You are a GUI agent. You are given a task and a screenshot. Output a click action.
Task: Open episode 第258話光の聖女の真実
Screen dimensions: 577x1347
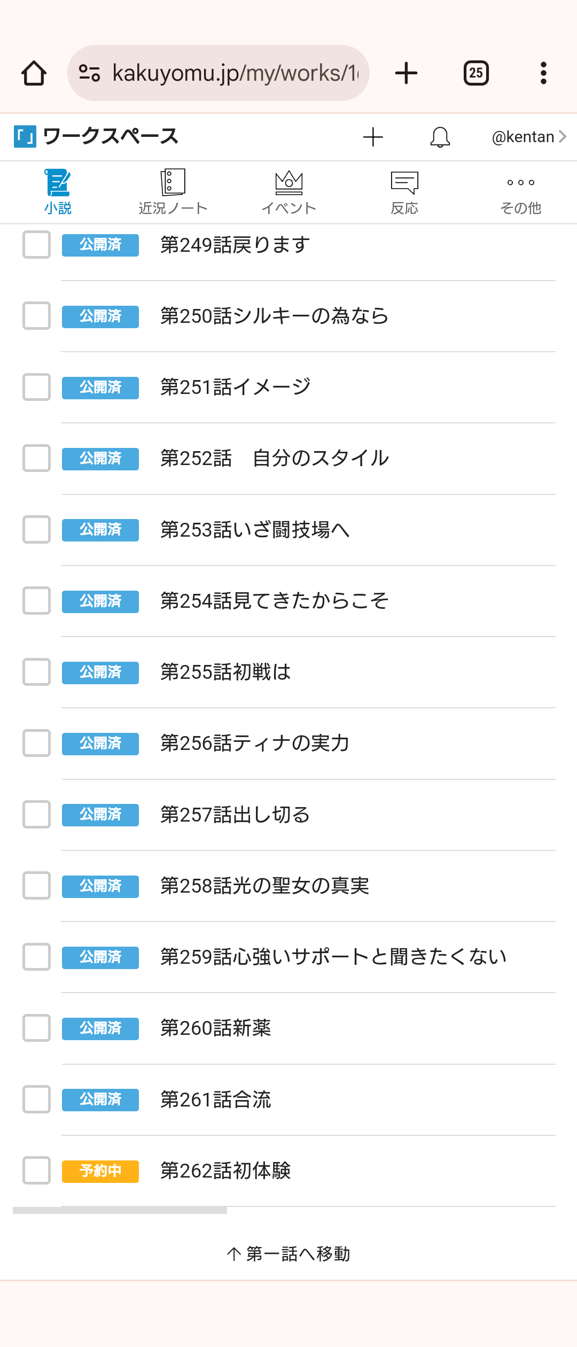265,886
